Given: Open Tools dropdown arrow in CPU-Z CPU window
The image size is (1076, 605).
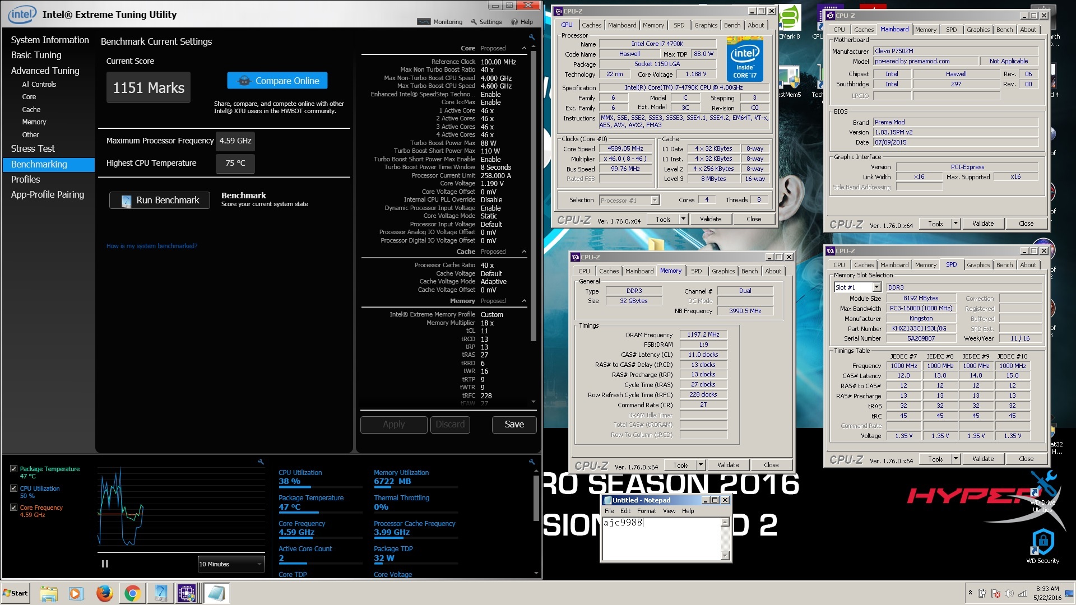Looking at the screenshot, I should click(x=683, y=219).
